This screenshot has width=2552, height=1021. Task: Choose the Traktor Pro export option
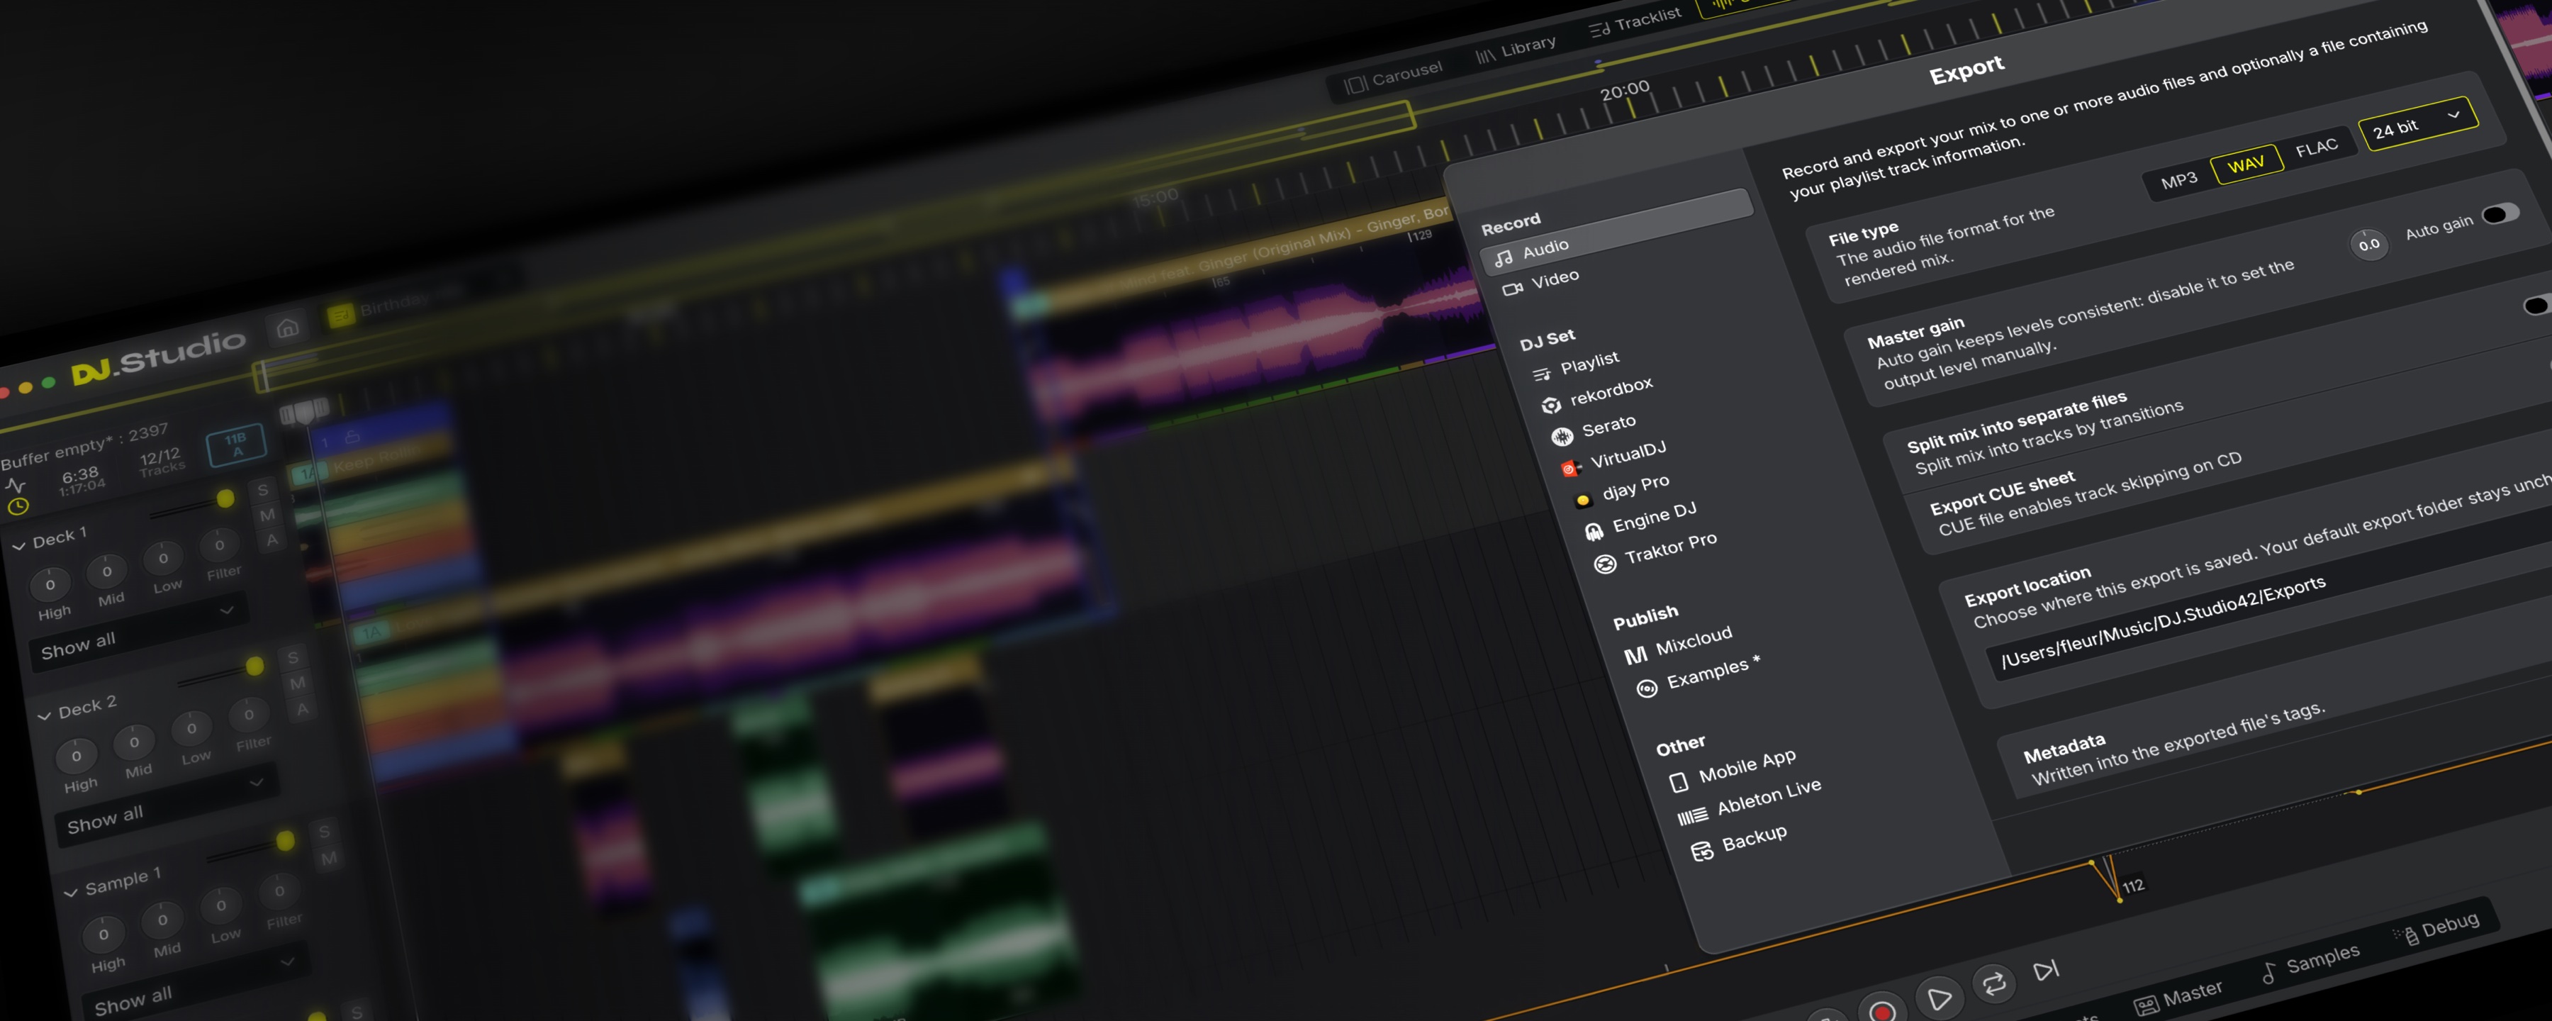tap(1655, 552)
